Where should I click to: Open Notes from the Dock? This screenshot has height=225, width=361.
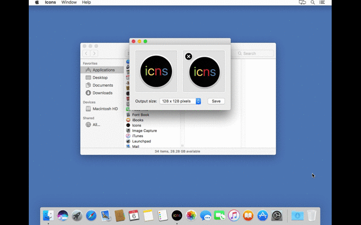point(148,216)
